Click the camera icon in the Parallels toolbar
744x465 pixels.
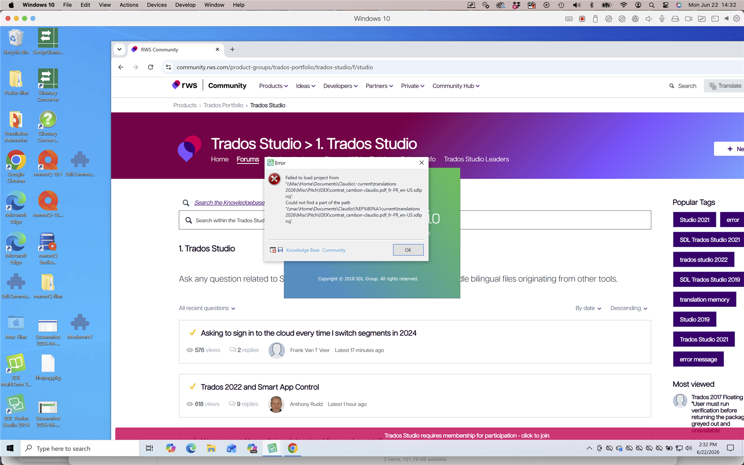[688, 19]
